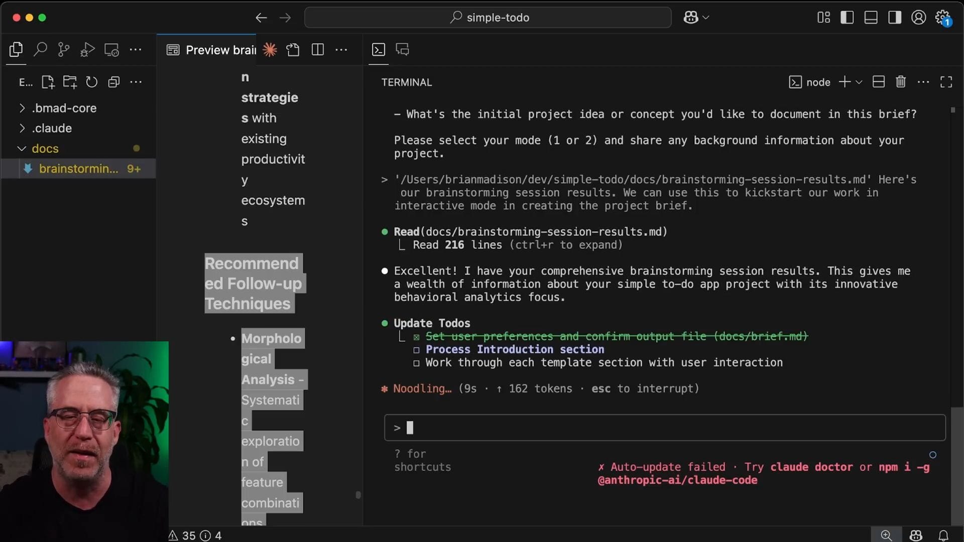
Task: Click the Claude Code starburst icon
Action: tap(270, 49)
